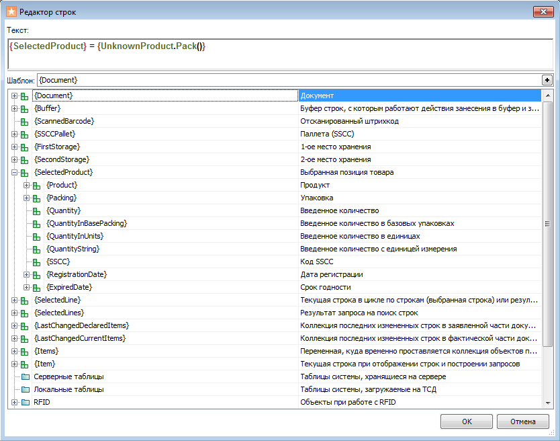This screenshot has height=441, width=560.
Task: Click the green icon beside {Item}
Action: [x=24, y=364]
